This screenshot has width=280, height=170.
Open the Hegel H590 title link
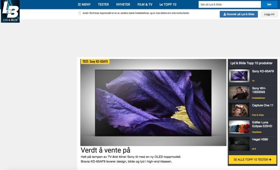click(x=260, y=140)
